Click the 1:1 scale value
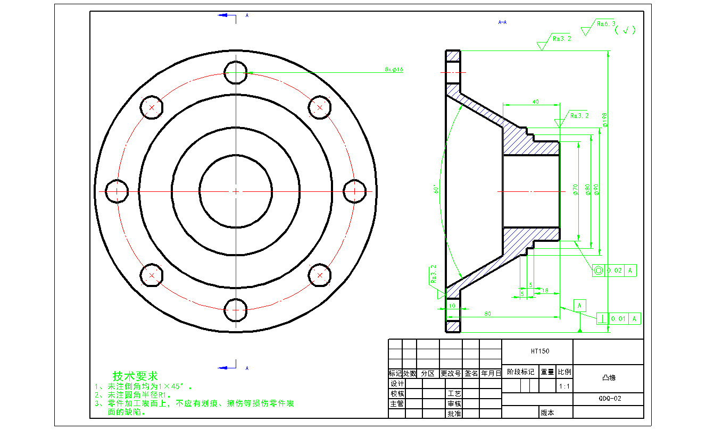The height and width of the screenshot is (430, 706). coord(564,386)
